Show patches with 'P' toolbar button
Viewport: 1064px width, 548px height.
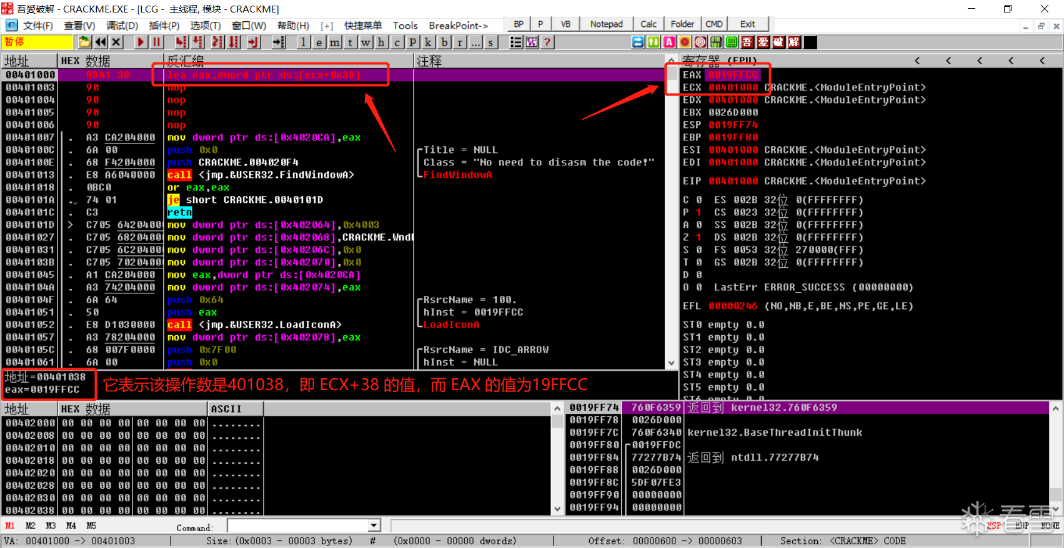[413, 42]
